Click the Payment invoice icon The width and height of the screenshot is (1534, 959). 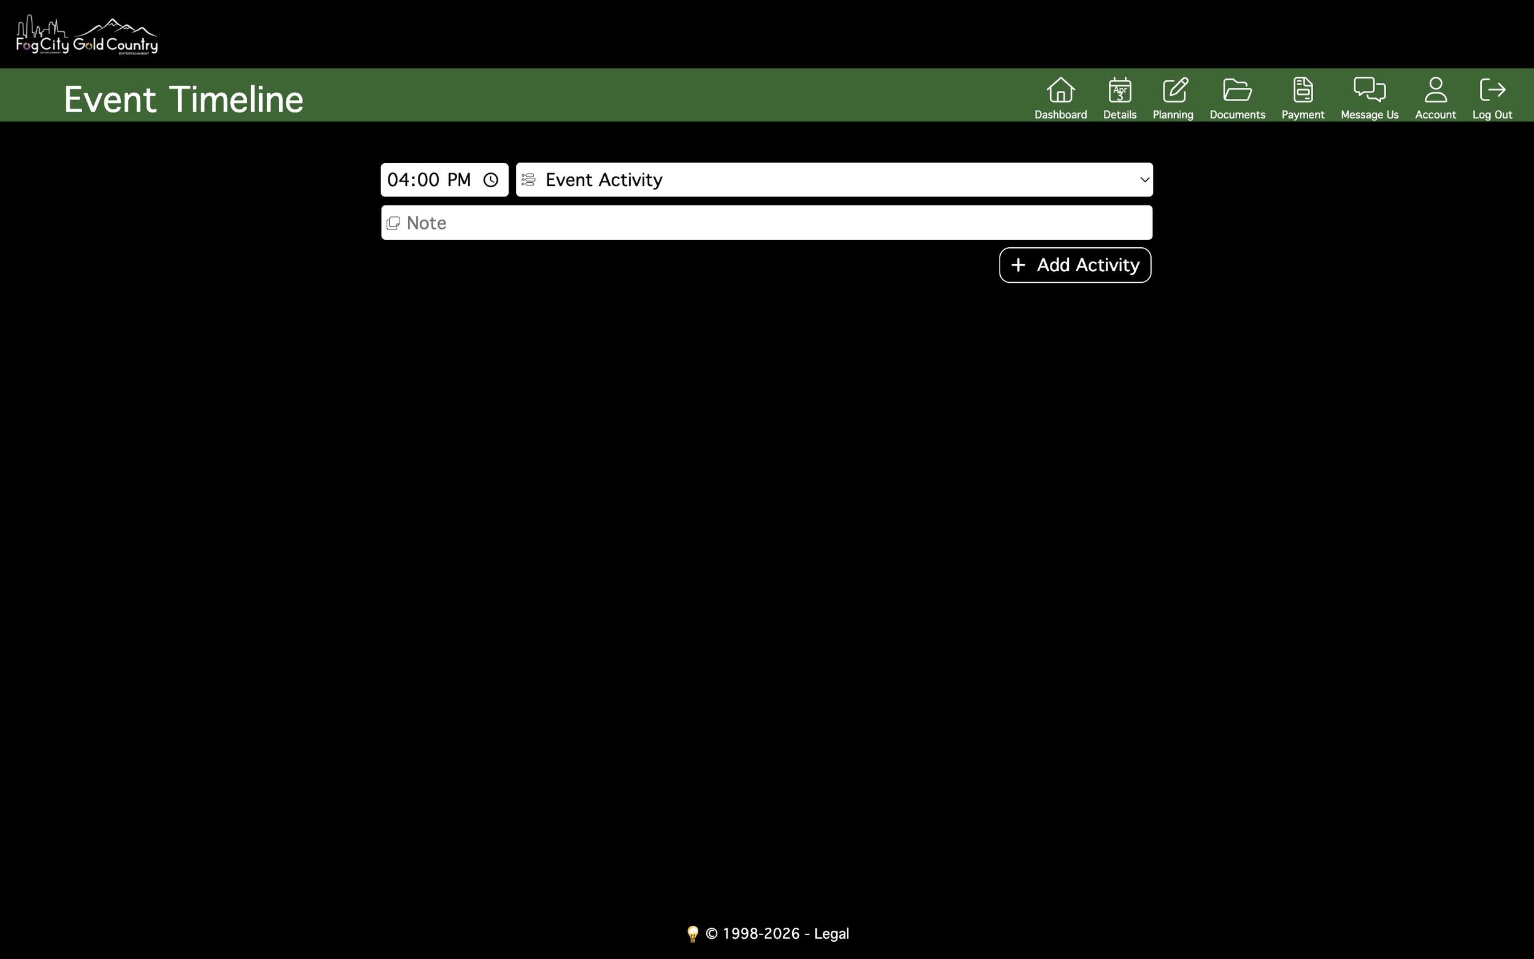point(1303,90)
